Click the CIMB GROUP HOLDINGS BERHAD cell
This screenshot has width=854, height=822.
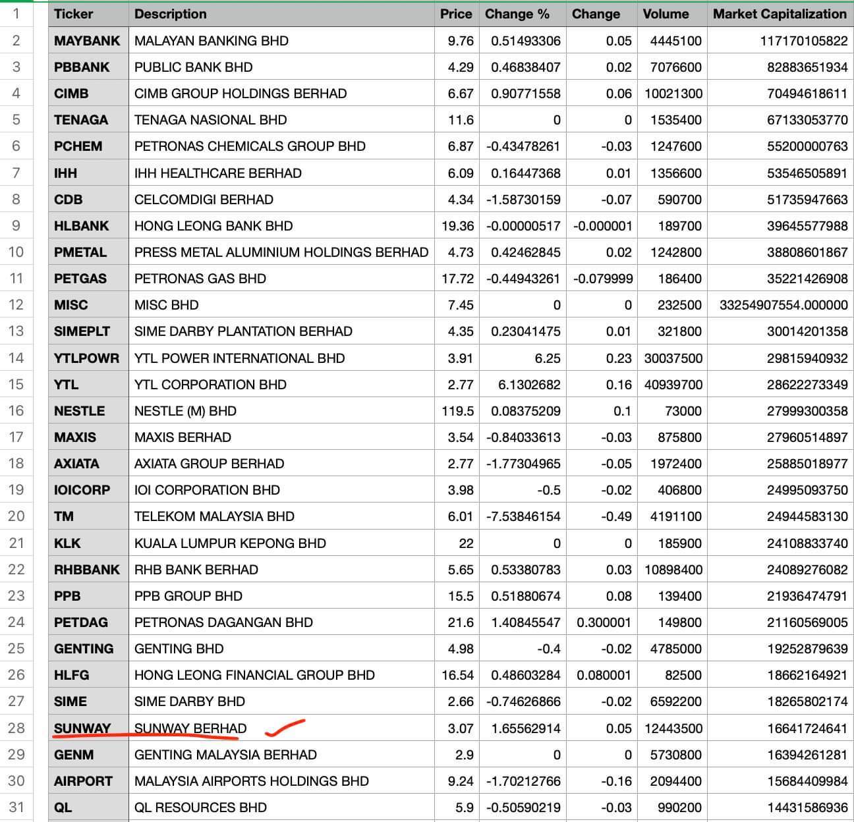click(x=281, y=94)
